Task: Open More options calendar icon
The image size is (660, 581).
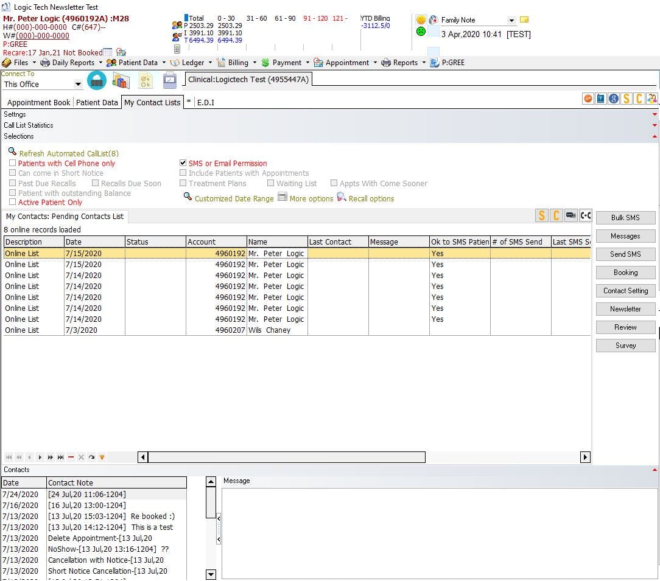Action: pyautogui.click(x=283, y=198)
